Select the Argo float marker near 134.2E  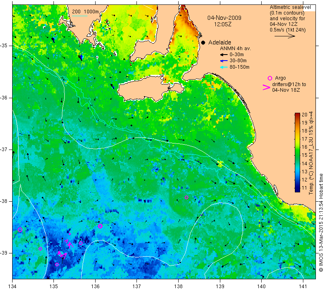click(x=20, y=230)
